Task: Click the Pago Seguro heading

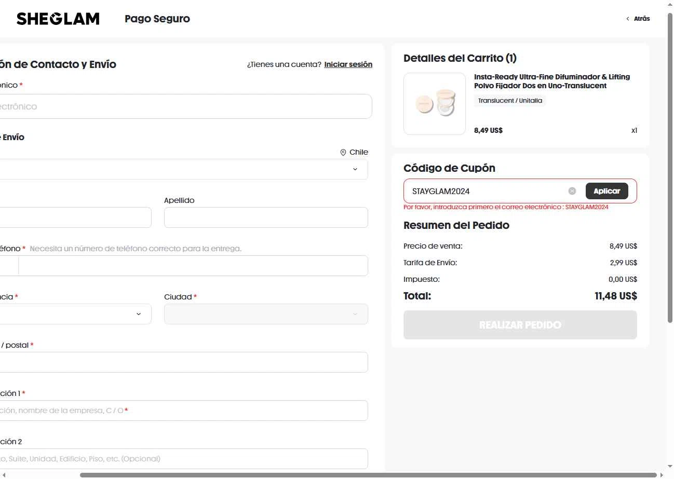Action: tap(157, 19)
